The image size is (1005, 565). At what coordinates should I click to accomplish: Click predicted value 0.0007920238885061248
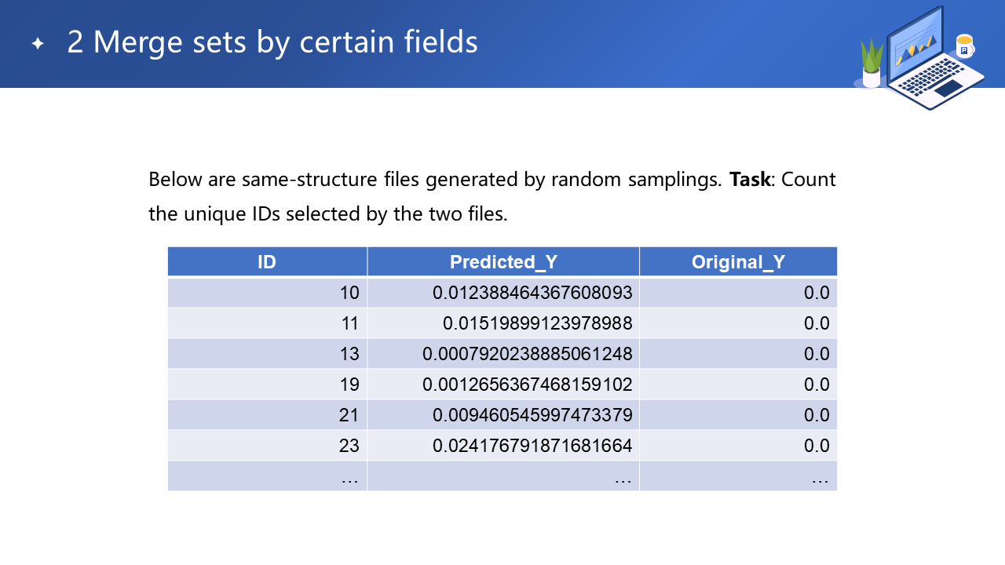(527, 354)
